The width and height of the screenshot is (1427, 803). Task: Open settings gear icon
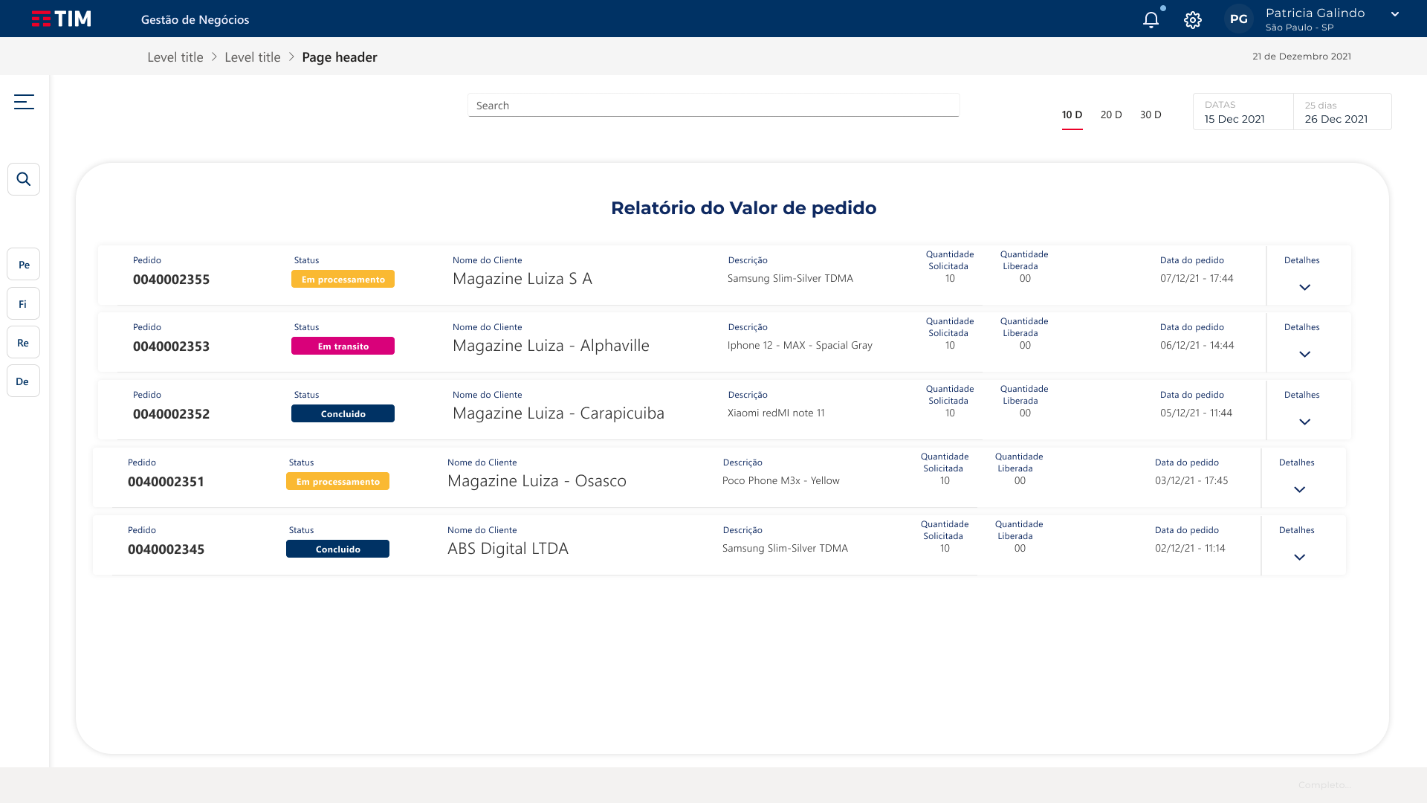coord(1193,20)
